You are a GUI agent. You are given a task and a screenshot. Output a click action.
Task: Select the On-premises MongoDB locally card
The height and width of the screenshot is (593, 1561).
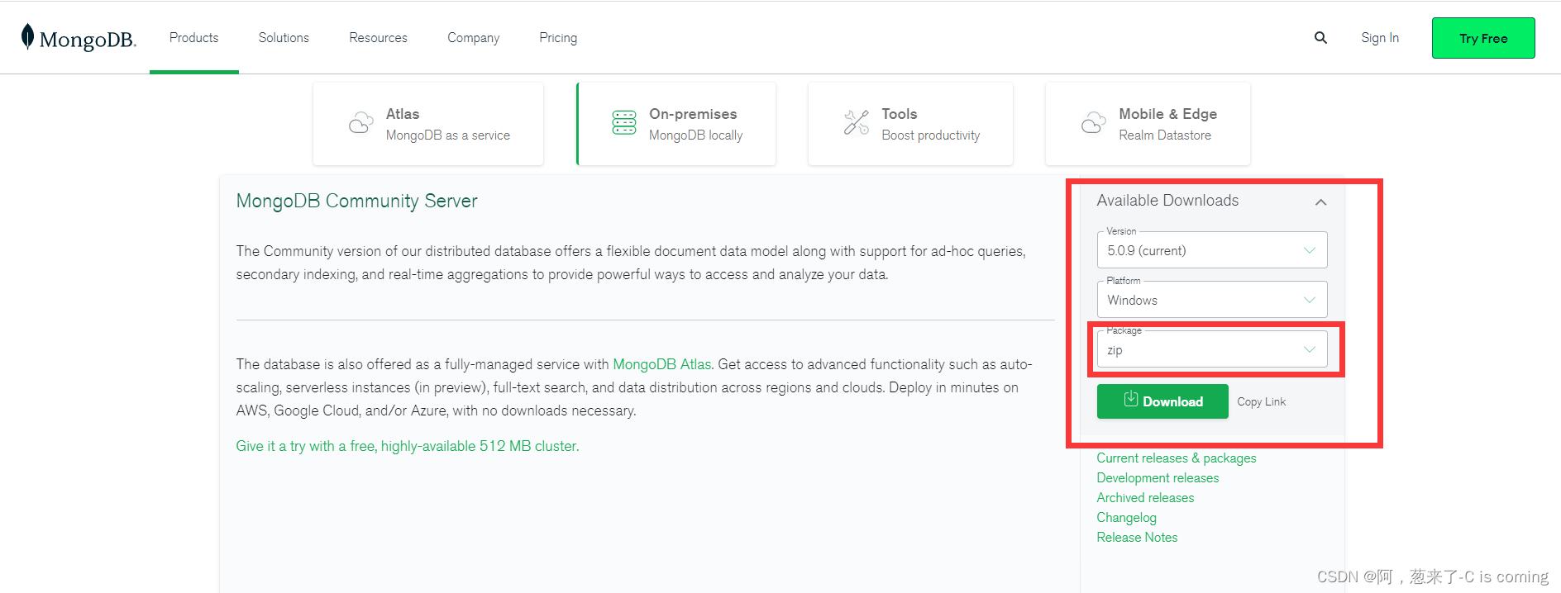click(x=676, y=124)
